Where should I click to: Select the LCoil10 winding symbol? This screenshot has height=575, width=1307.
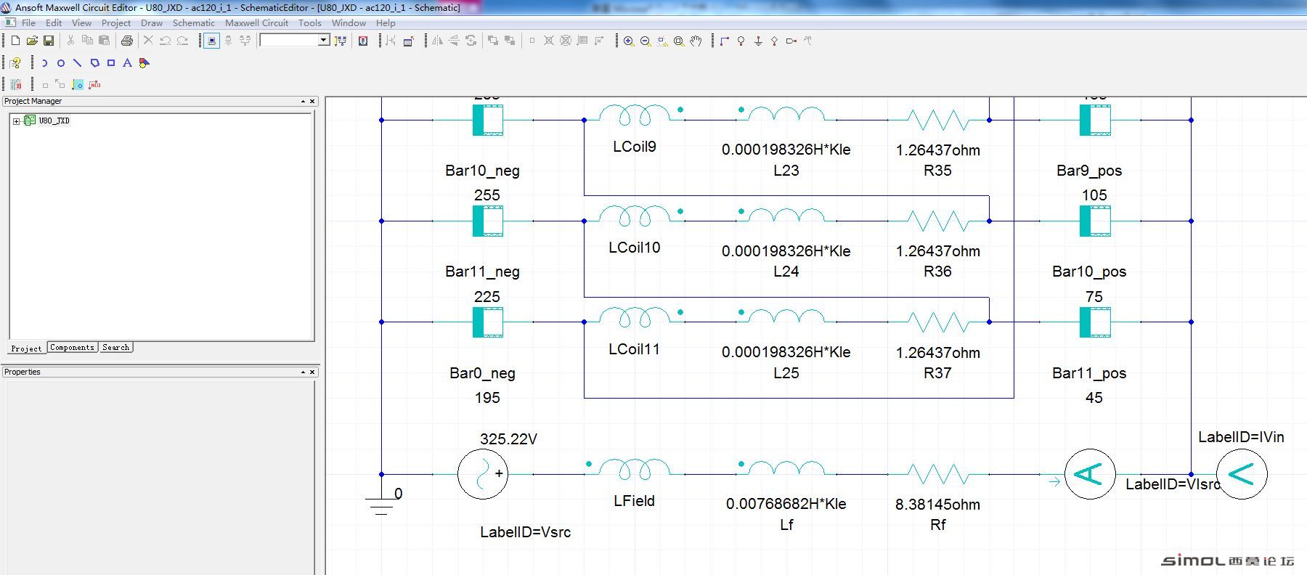coord(635,216)
